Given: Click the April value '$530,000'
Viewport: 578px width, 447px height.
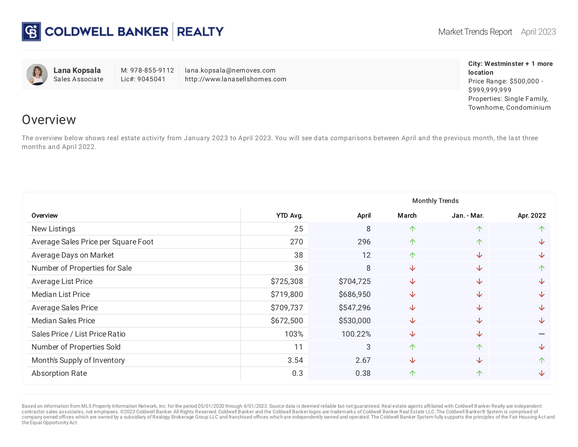Looking at the screenshot, I should pyautogui.click(x=355, y=321).
